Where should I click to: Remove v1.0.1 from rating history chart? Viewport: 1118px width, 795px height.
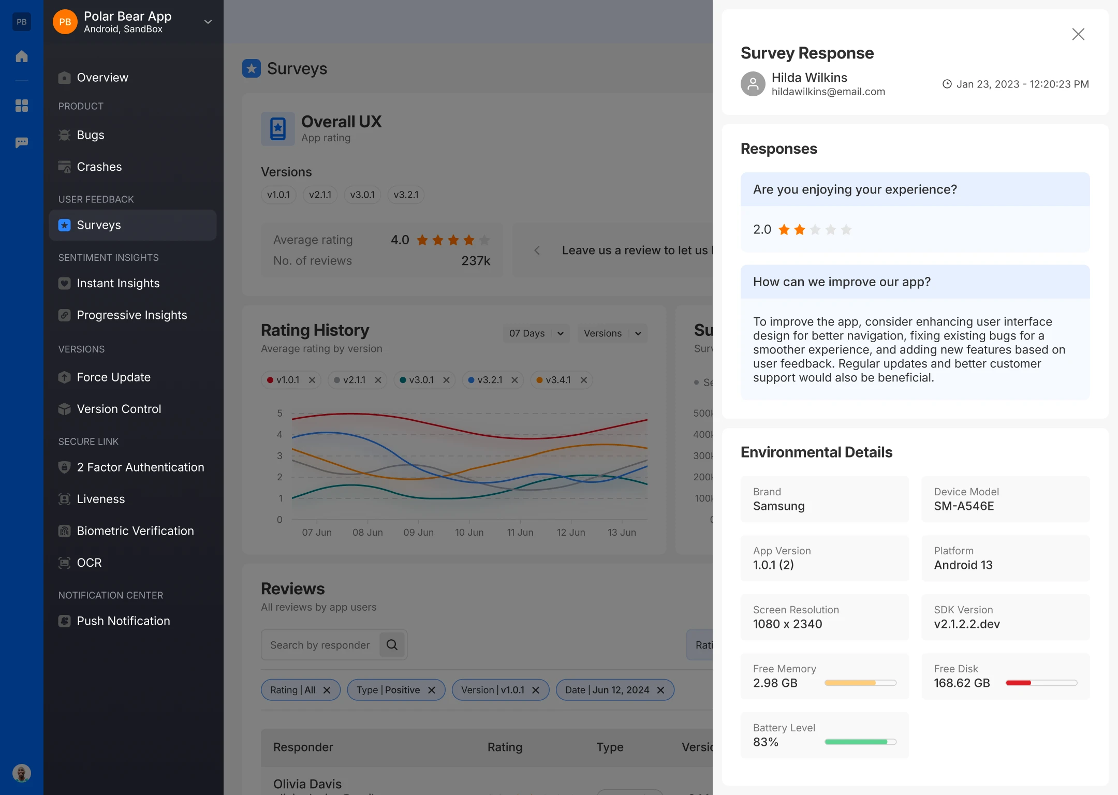coord(312,380)
